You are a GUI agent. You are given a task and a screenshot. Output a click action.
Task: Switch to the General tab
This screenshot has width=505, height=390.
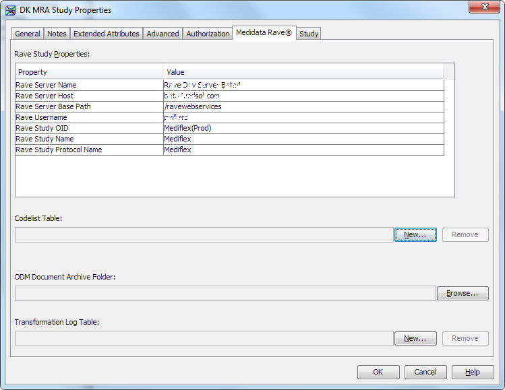coord(28,34)
